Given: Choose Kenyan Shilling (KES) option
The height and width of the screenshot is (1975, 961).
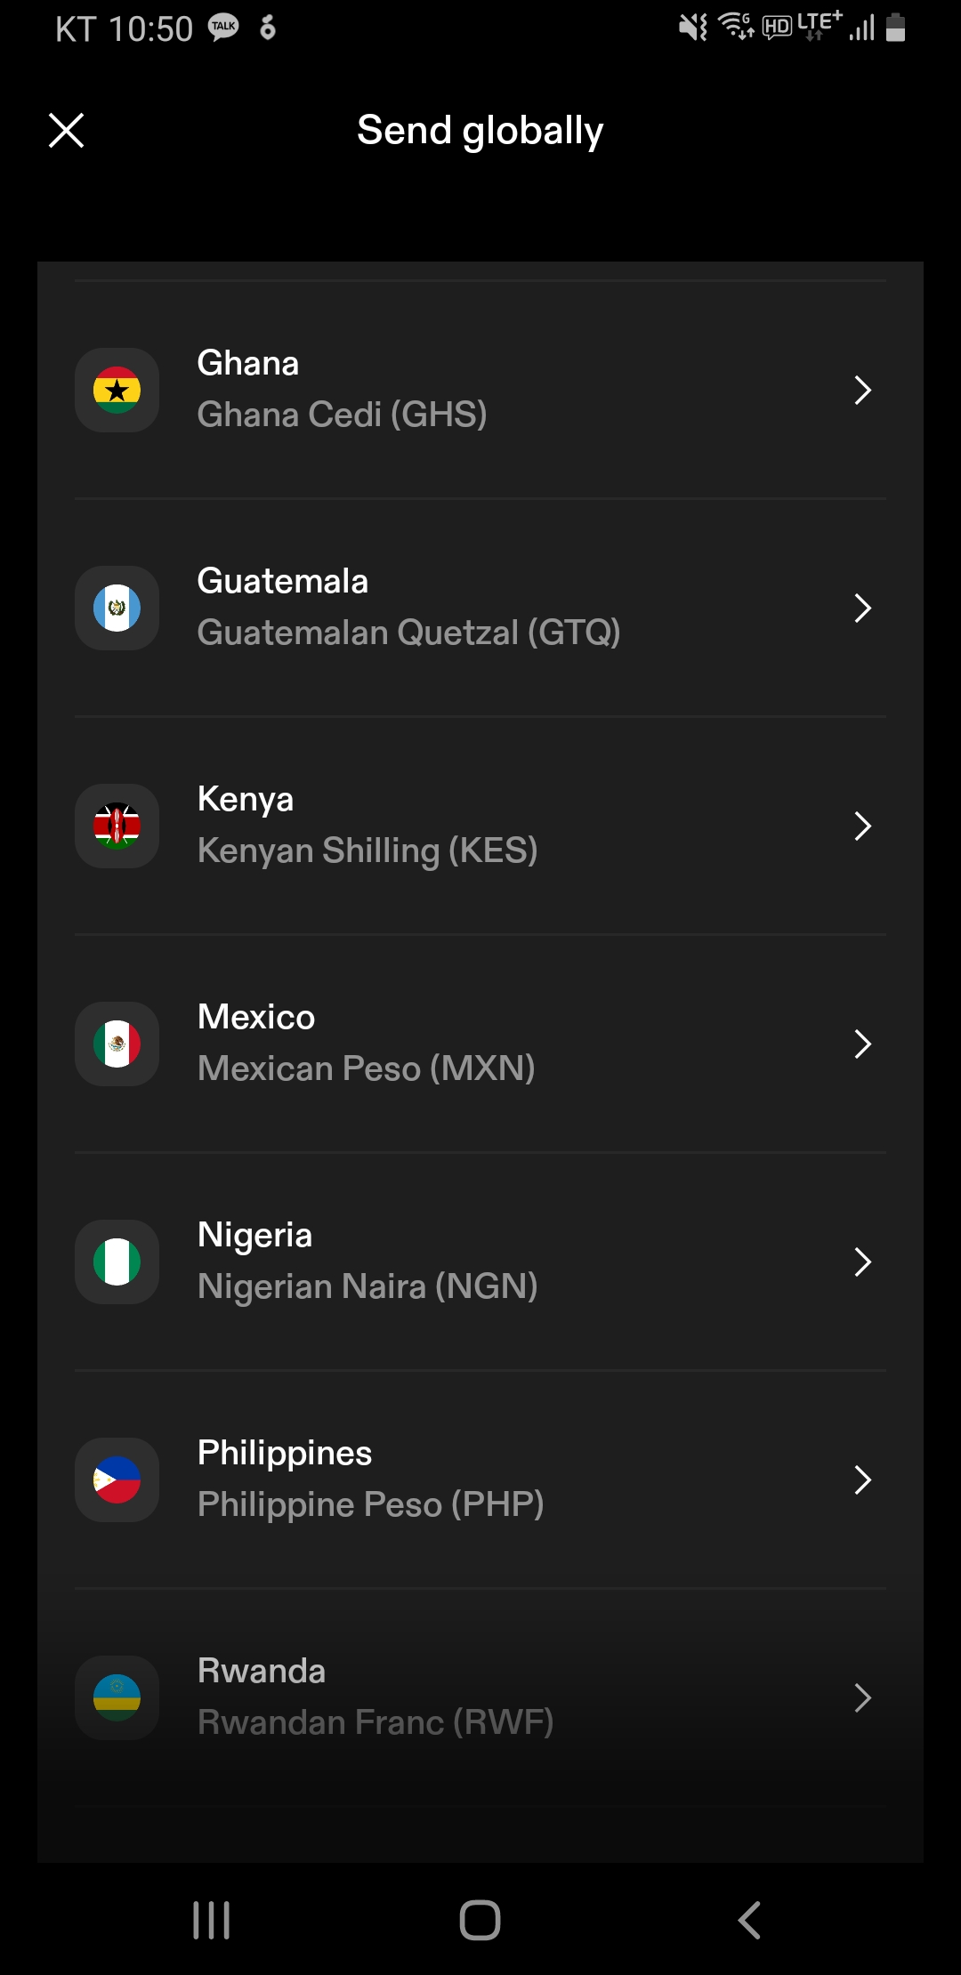Looking at the screenshot, I should [367, 850].
